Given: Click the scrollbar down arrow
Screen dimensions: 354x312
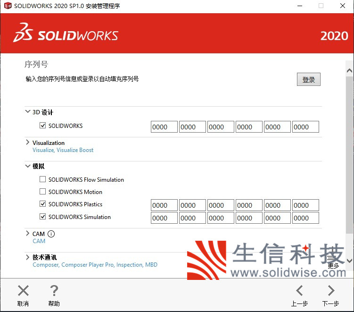Looking at the screenshot, I should (x=349, y=261).
